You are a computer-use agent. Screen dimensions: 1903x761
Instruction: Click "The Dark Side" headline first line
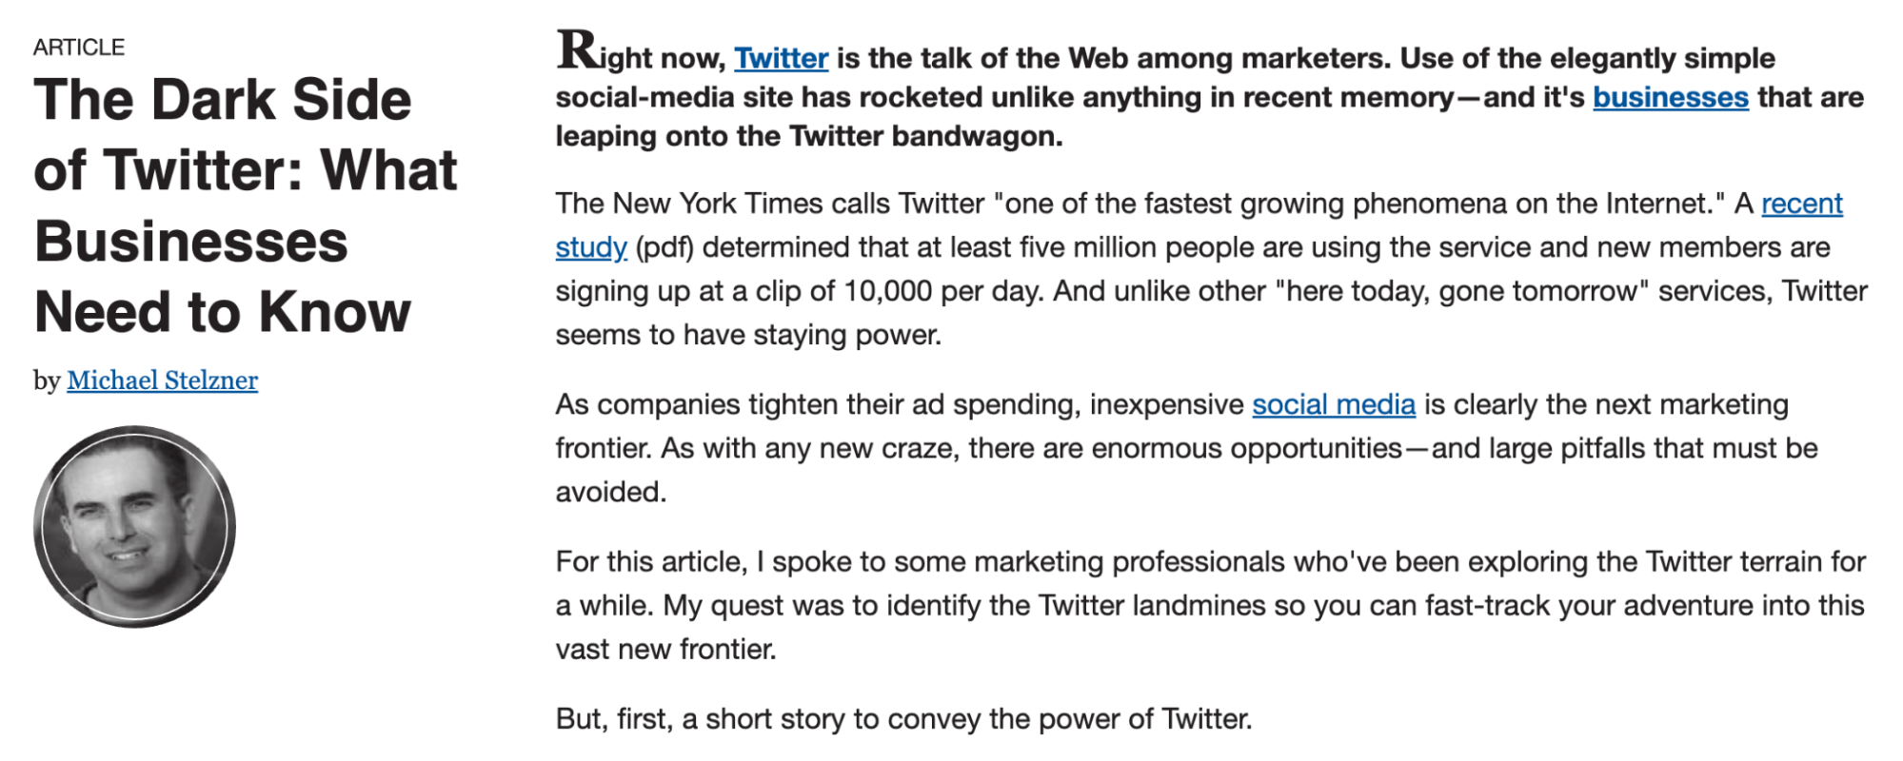[223, 100]
